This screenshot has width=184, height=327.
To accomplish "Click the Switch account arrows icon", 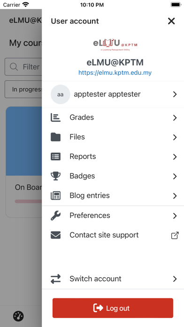I will [56, 279].
